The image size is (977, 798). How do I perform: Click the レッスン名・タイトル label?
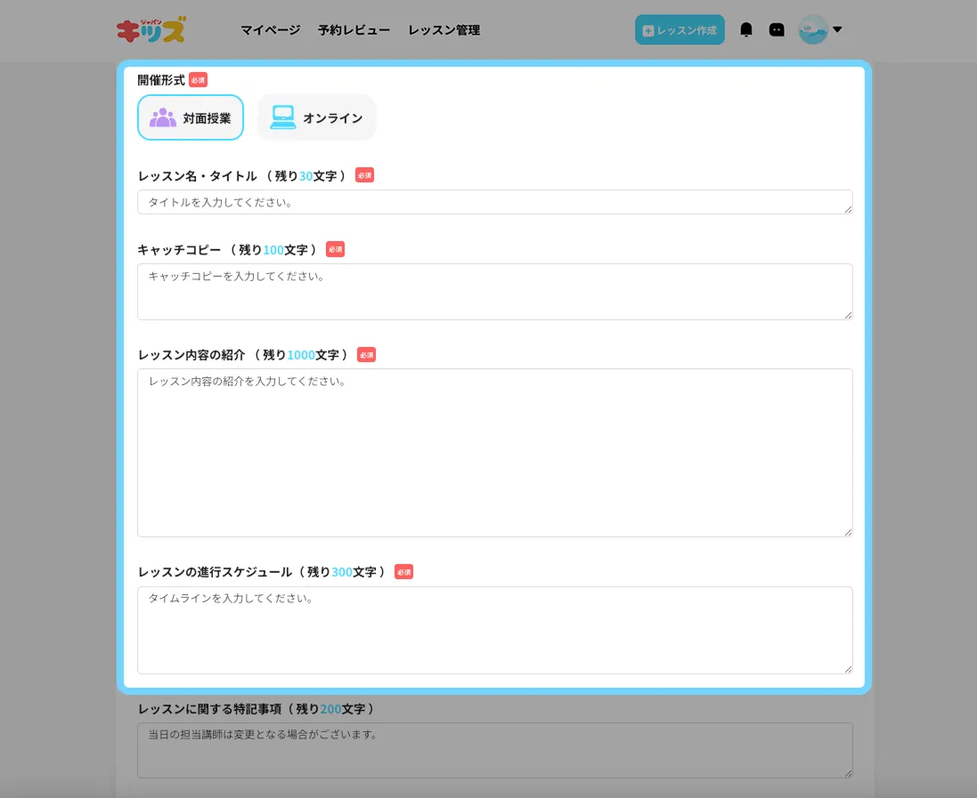198,175
